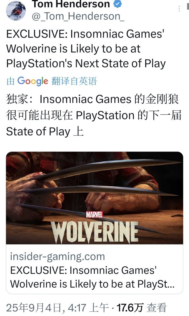Image resolution: width=189 pixels, height=316 pixels.
Task: Open the Wolverine claws preview image
Action: click(x=94, y=198)
